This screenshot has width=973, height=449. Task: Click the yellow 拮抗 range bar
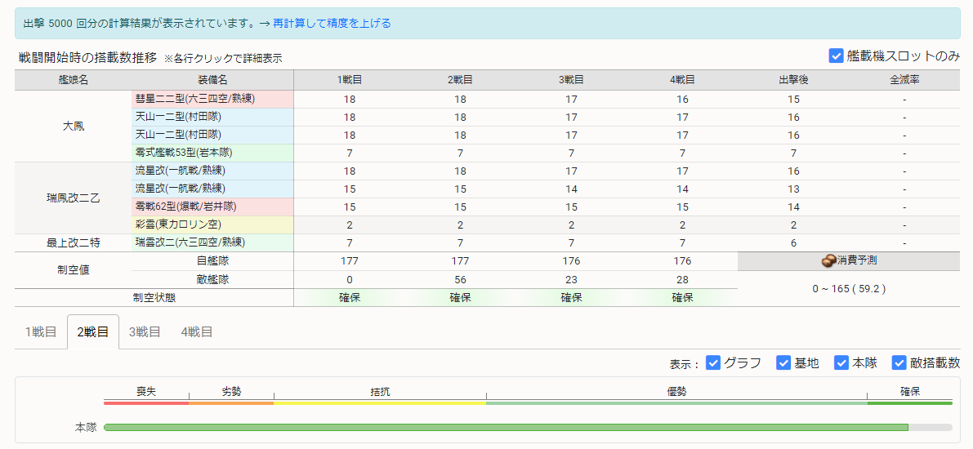coord(380,403)
